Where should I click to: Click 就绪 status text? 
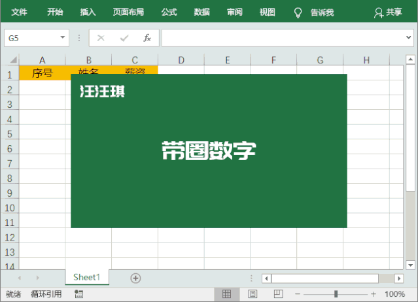(x=13, y=294)
